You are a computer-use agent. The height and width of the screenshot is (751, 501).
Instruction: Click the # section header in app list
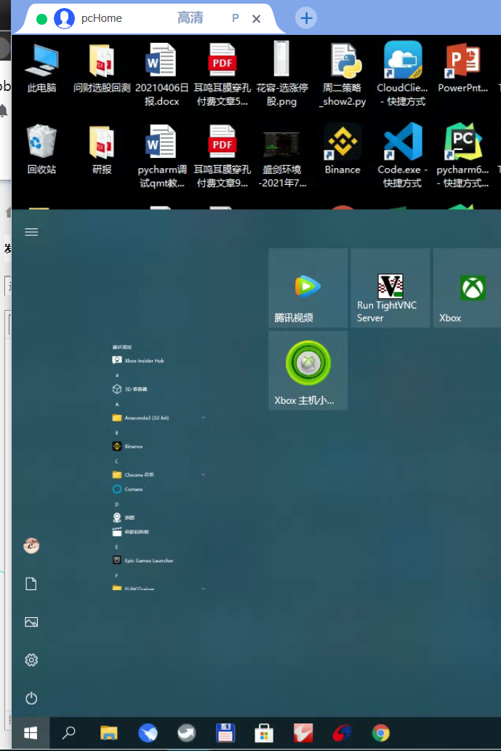point(117,375)
